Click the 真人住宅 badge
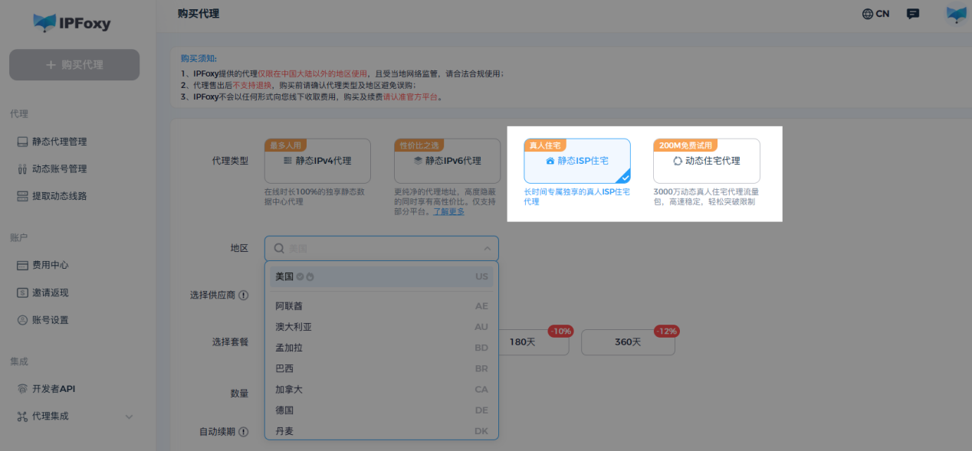972x451 pixels. point(544,145)
